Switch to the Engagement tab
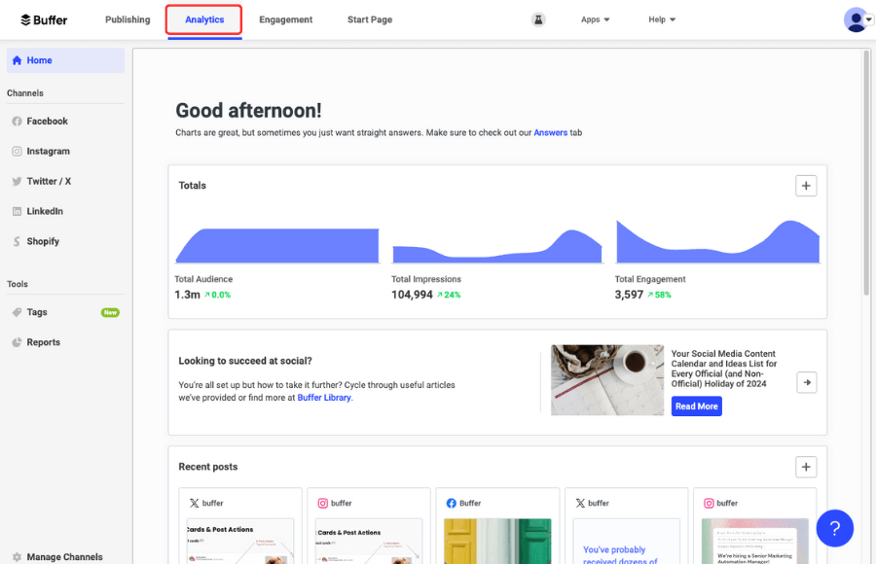 coord(285,19)
